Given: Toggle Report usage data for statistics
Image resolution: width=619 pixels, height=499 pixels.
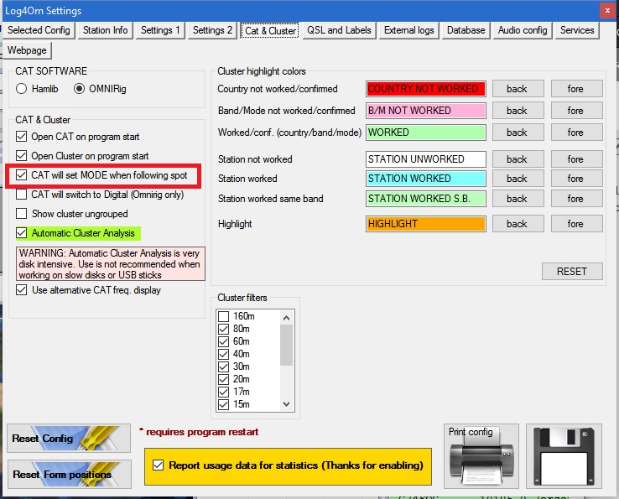Looking at the screenshot, I should pos(158,465).
